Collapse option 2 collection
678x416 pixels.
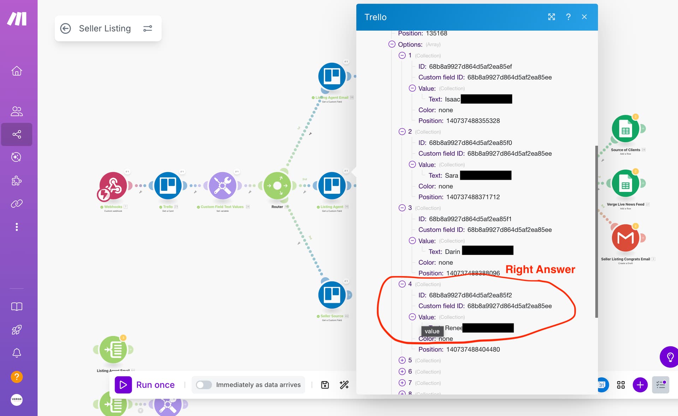coord(402,132)
